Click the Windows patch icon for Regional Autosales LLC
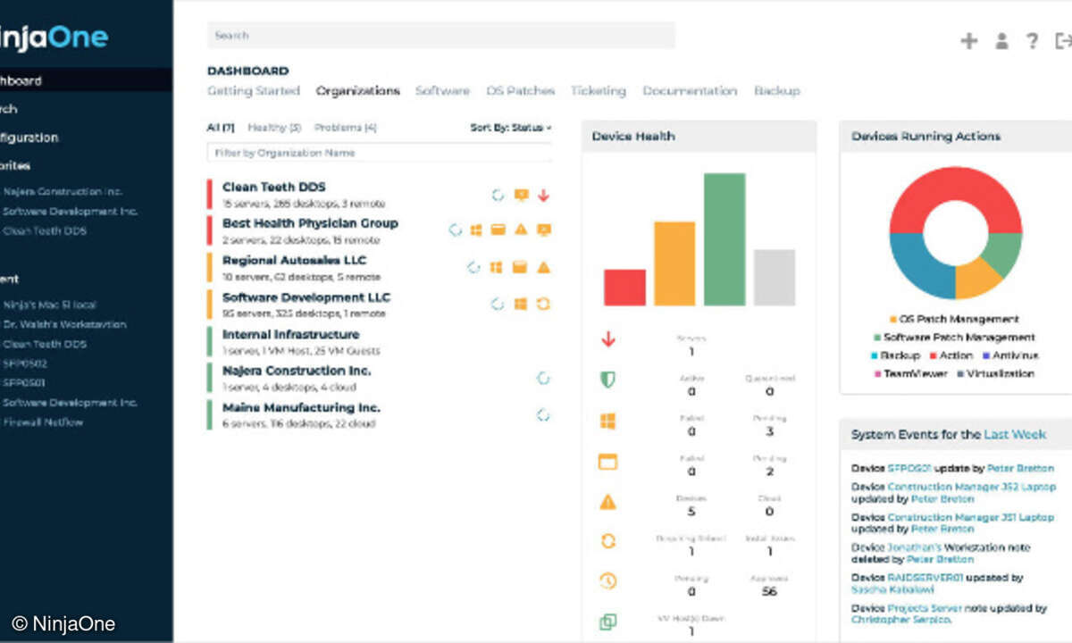The height and width of the screenshot is (643, 1072). tap(497, 267)
